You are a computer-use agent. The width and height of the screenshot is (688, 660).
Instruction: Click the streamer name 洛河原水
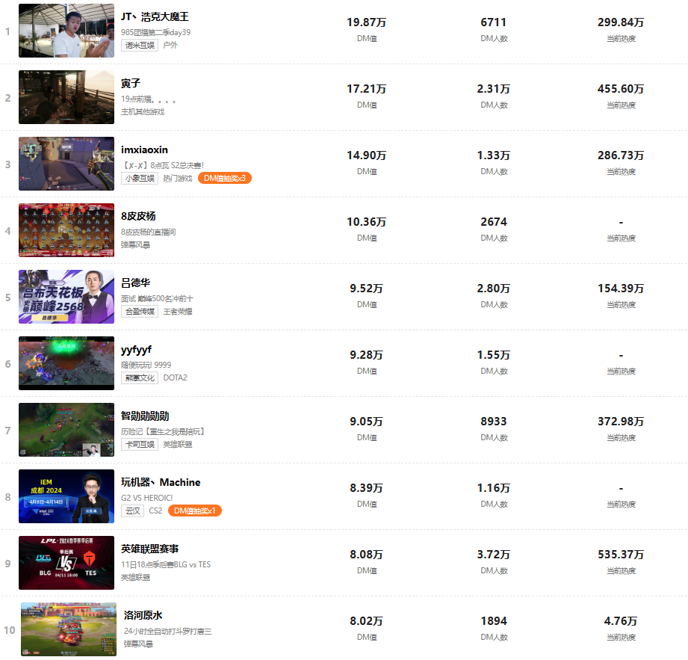tap(143, 615)
